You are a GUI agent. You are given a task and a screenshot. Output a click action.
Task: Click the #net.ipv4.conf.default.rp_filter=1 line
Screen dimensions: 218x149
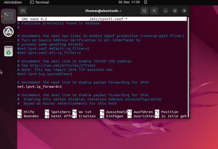coord(53,49)
